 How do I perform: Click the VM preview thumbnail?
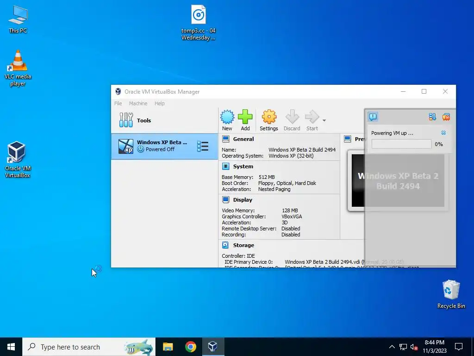(398, 181)
